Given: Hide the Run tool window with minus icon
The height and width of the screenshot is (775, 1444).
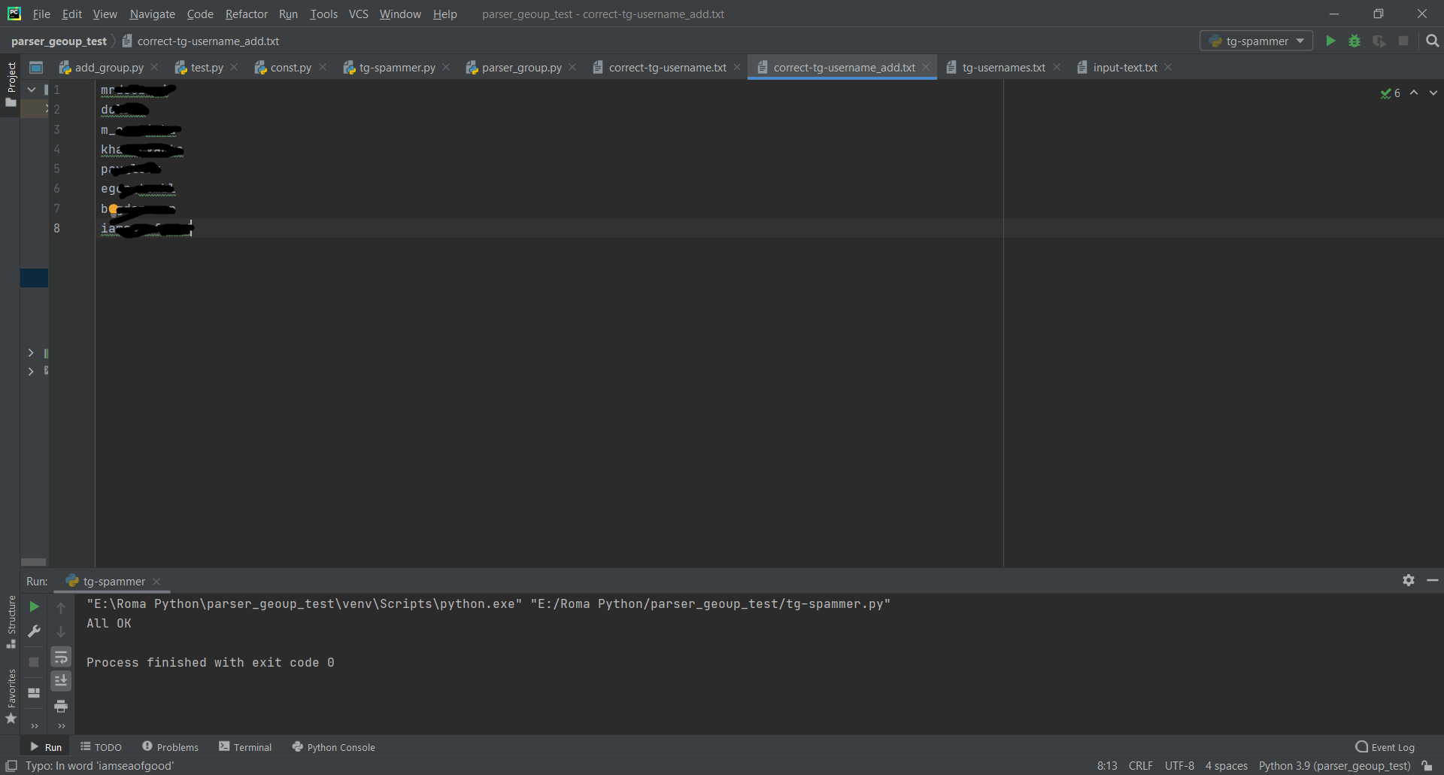Looking at the screenshot, I should click(1433, 580).
